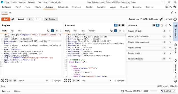Screen dimensions: 178x94
Task: Open the side panel settings gear at the bottom right
Action: [175, 81]
